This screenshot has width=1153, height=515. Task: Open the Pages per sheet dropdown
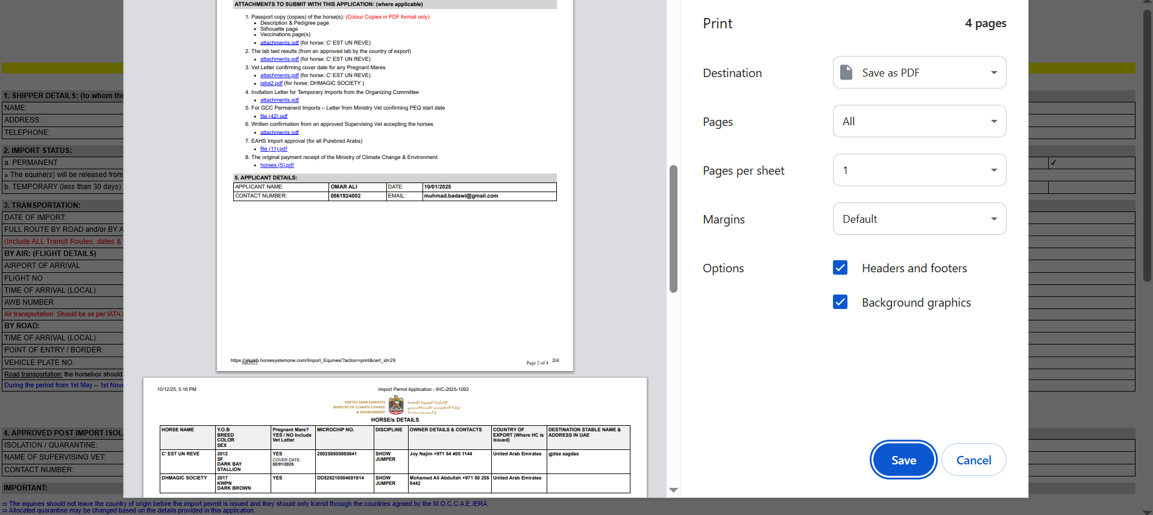pyautogui.click(x=919, y=170)
